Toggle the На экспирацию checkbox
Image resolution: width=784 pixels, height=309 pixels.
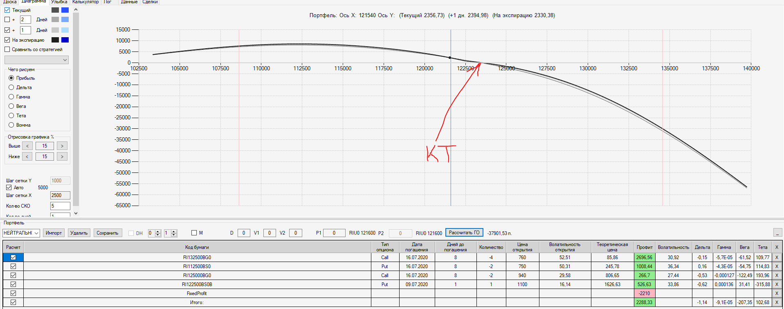[7, 40]
